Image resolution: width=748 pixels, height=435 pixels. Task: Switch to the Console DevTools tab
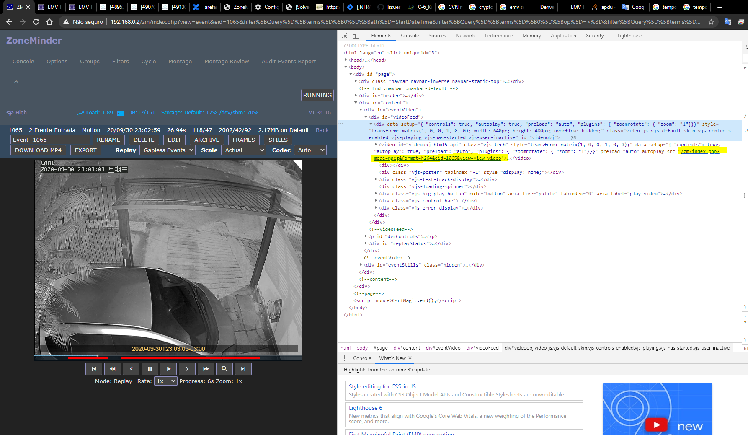410,36
